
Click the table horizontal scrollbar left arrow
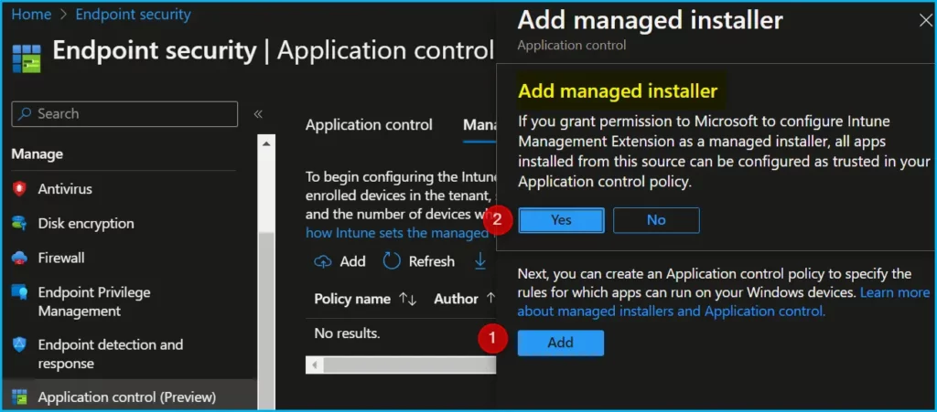pyautogui.click(x=315, y=364)
